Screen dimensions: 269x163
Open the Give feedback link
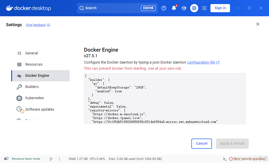(36, 25)
